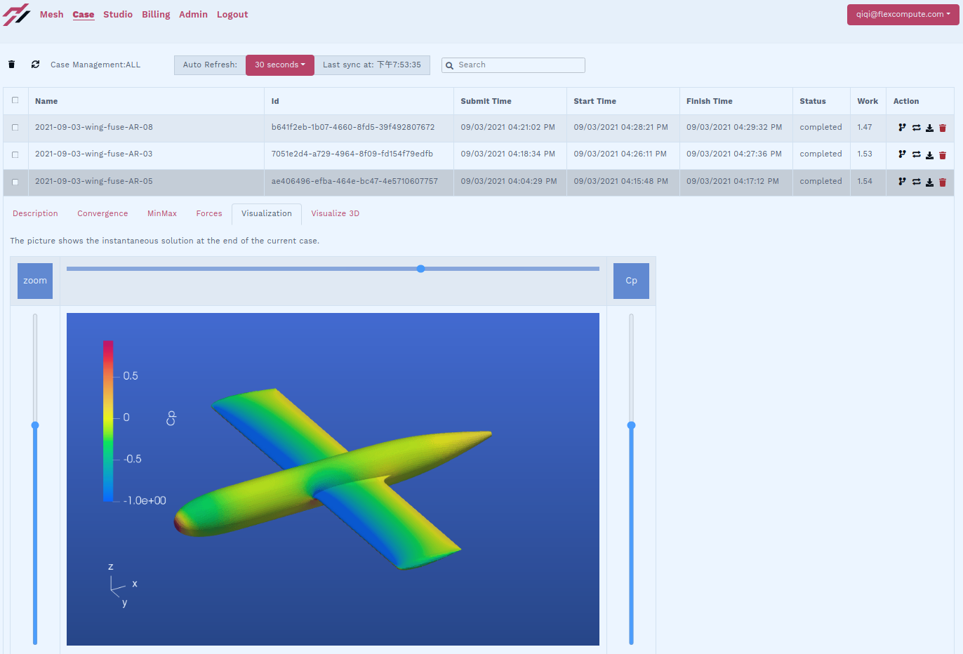This screenshot has height=654, width=963.
Task: Select the AR-03 case checkbox
Action: (x=15, y=154)
